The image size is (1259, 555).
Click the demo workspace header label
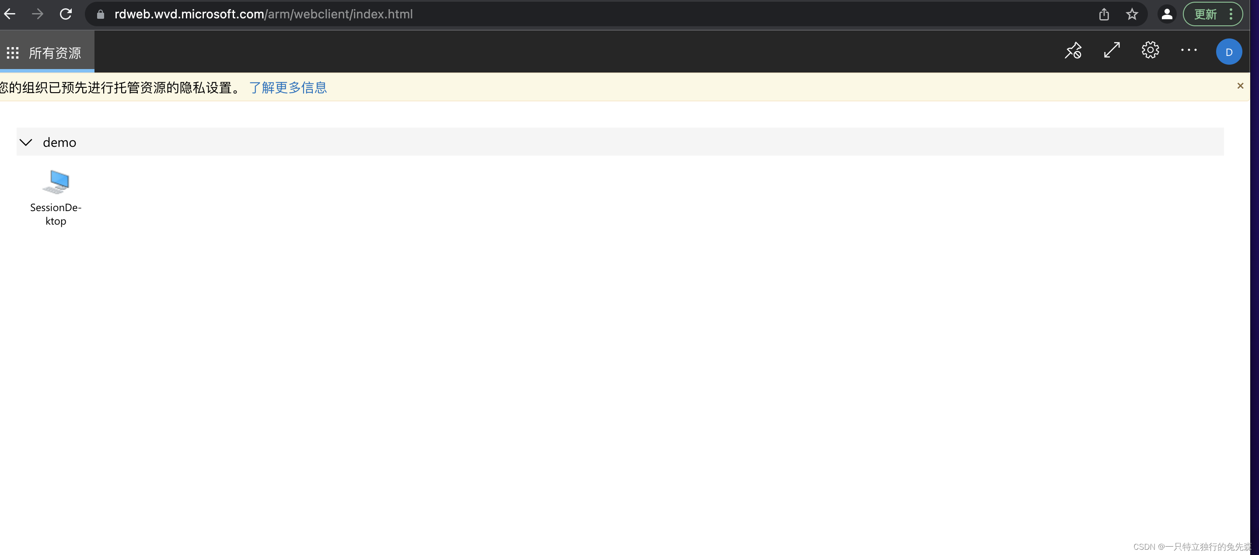(x=59, y=142)
